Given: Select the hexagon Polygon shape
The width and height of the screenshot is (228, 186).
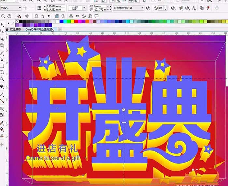Looking at the screenshot, I should 36,16.
